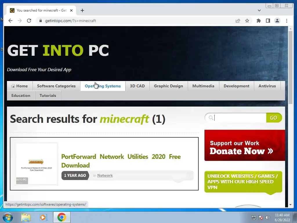Close the 'You searched for minecraft' tab
Image resolution: width=297 pixels, height=223 pixels.
coord(71,10)
